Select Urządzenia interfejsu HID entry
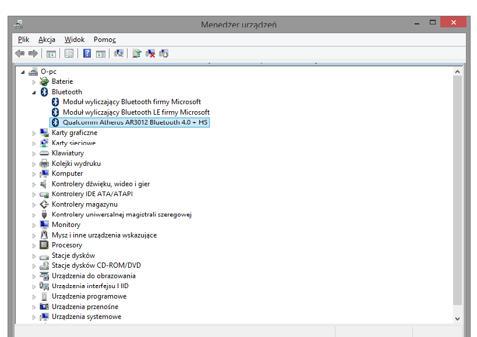Screen dimensions: 477x337 90,286
